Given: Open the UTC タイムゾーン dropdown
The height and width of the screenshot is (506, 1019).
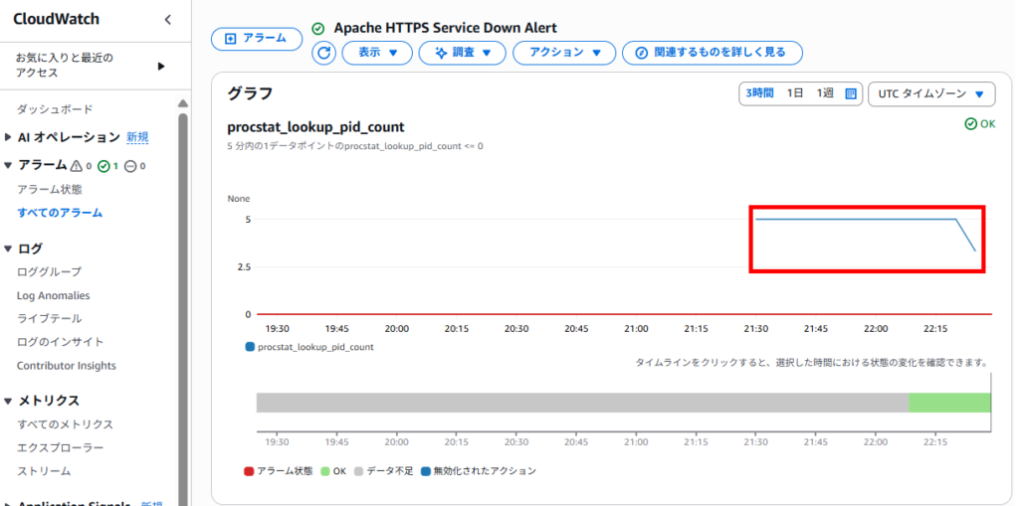Looking at the screenshot, I should coord(931,94).
